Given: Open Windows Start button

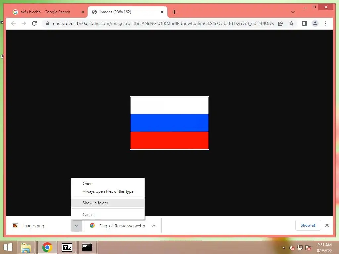Looking at the screenshot, I should point(8,247).
